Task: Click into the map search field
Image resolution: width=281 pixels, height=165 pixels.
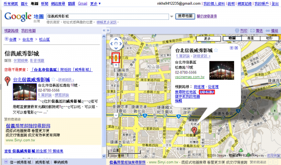Action: [108, 17]
